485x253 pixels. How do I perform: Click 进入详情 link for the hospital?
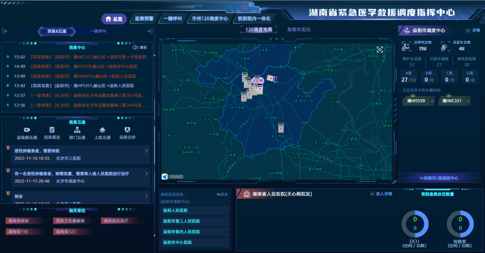381,194
